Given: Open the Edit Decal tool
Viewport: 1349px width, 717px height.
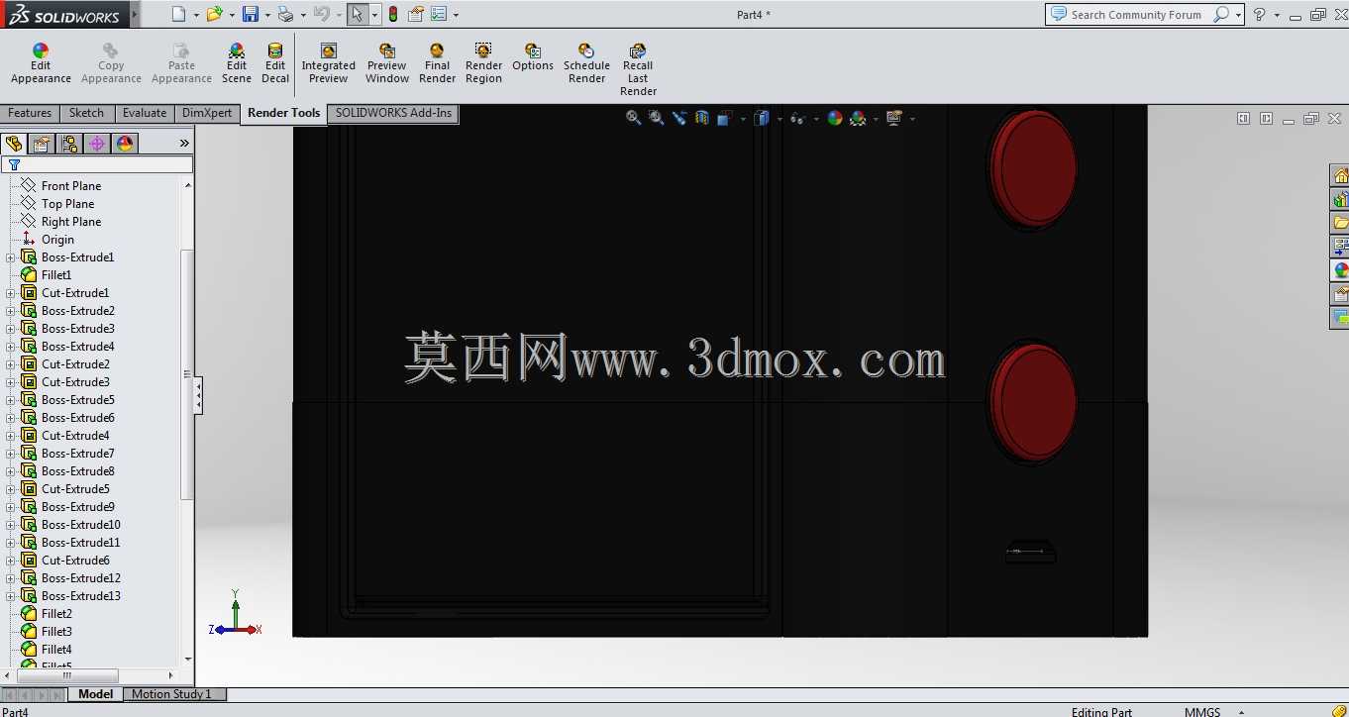Looking at the screenshot, I should [x=275, y=64].
